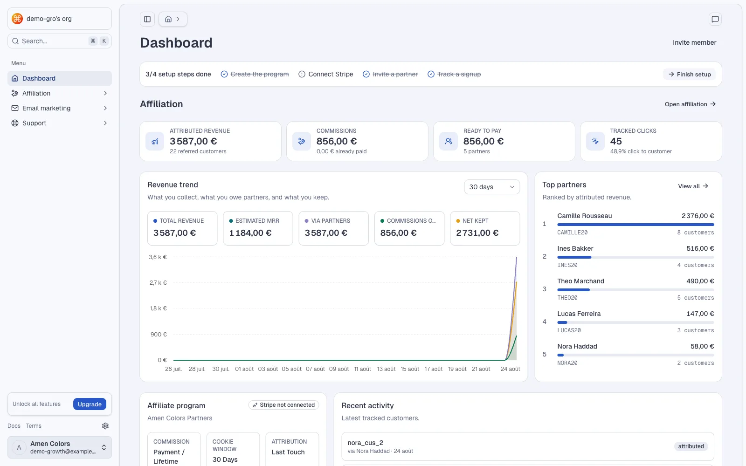Select Dashboard in the sidebar menu

pyautogui.click(x=60, y=78)
